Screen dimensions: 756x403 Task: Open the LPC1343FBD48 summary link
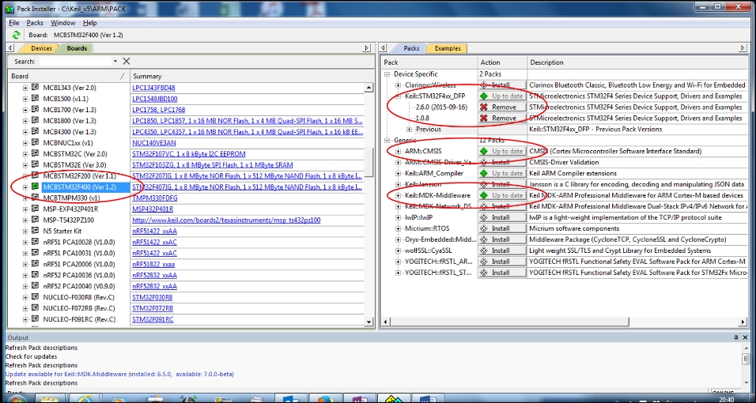(154, 88)
